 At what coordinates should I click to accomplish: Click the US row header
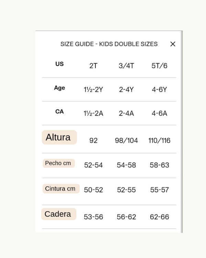click(x=59, y=64)
